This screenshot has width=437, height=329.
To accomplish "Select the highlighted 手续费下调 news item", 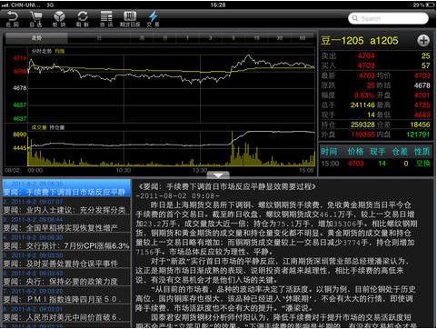I will [x=66, y=188].
